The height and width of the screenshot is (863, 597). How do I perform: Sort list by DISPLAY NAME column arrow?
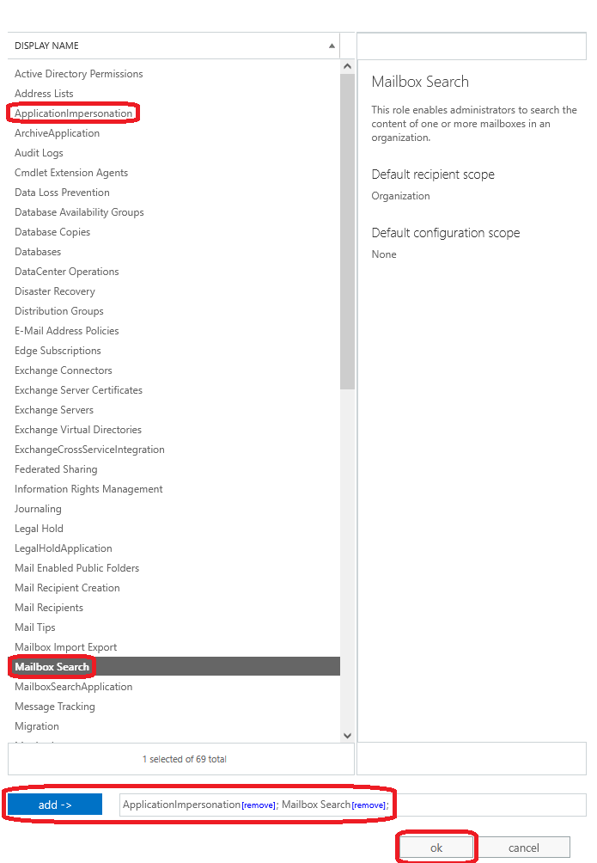(332, 46)
